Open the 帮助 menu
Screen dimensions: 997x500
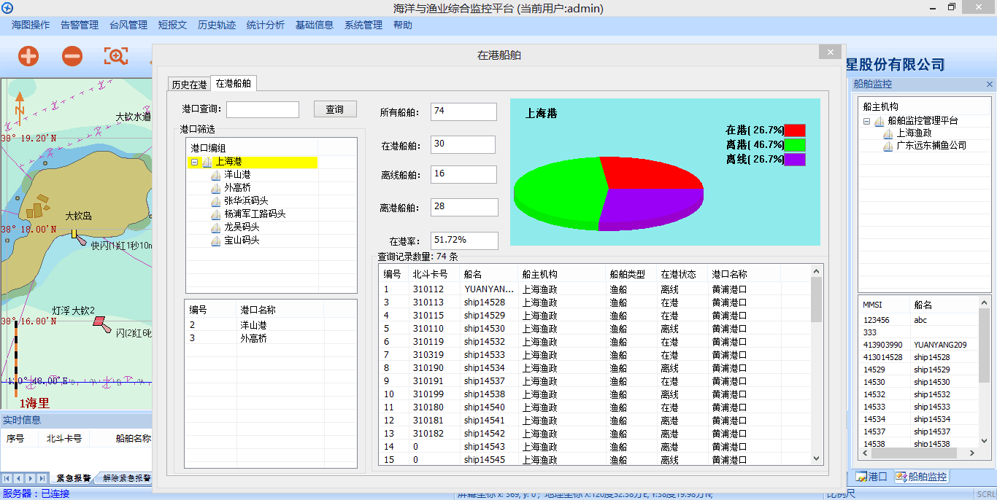[403, 25]
